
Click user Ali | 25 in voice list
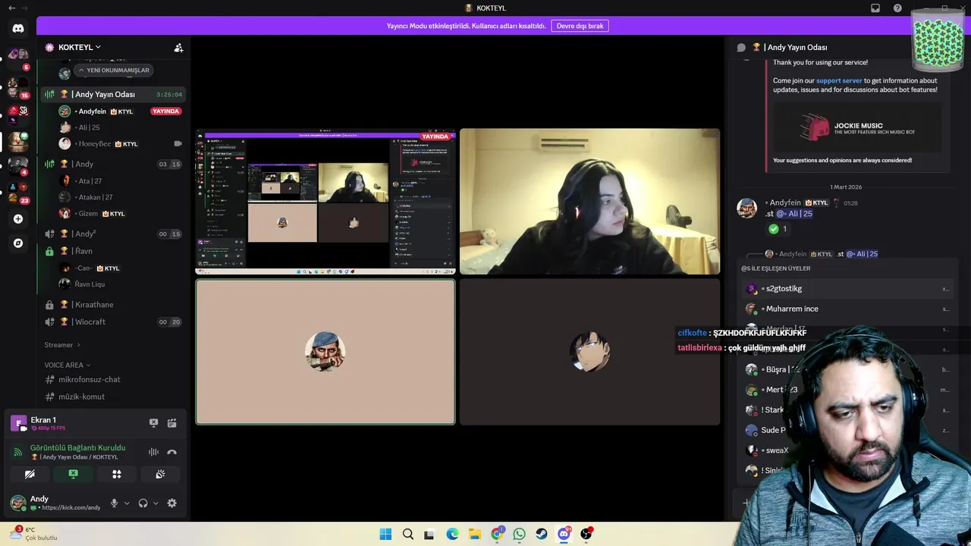pos(80,127)
